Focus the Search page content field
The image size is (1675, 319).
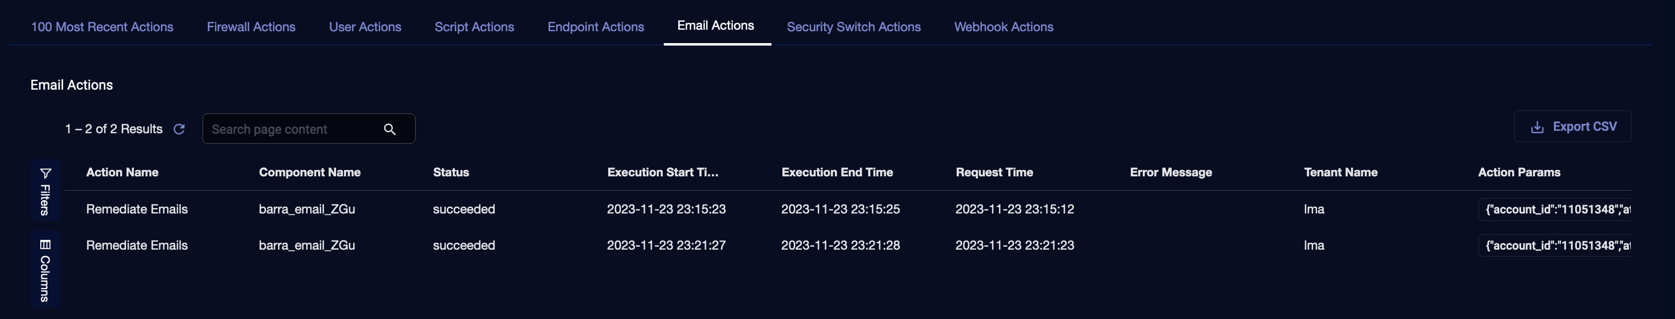(292, 129)
